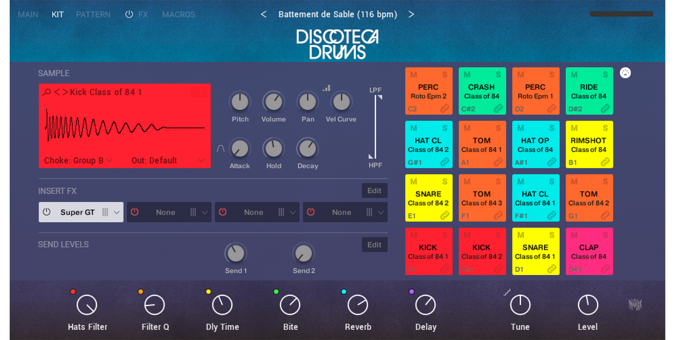
Task: Toggle the FX power button in header
Action: pos(129,14)
